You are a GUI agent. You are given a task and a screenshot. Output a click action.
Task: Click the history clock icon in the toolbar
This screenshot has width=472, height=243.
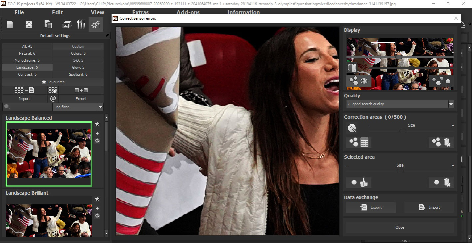click(x=29, y=25)
